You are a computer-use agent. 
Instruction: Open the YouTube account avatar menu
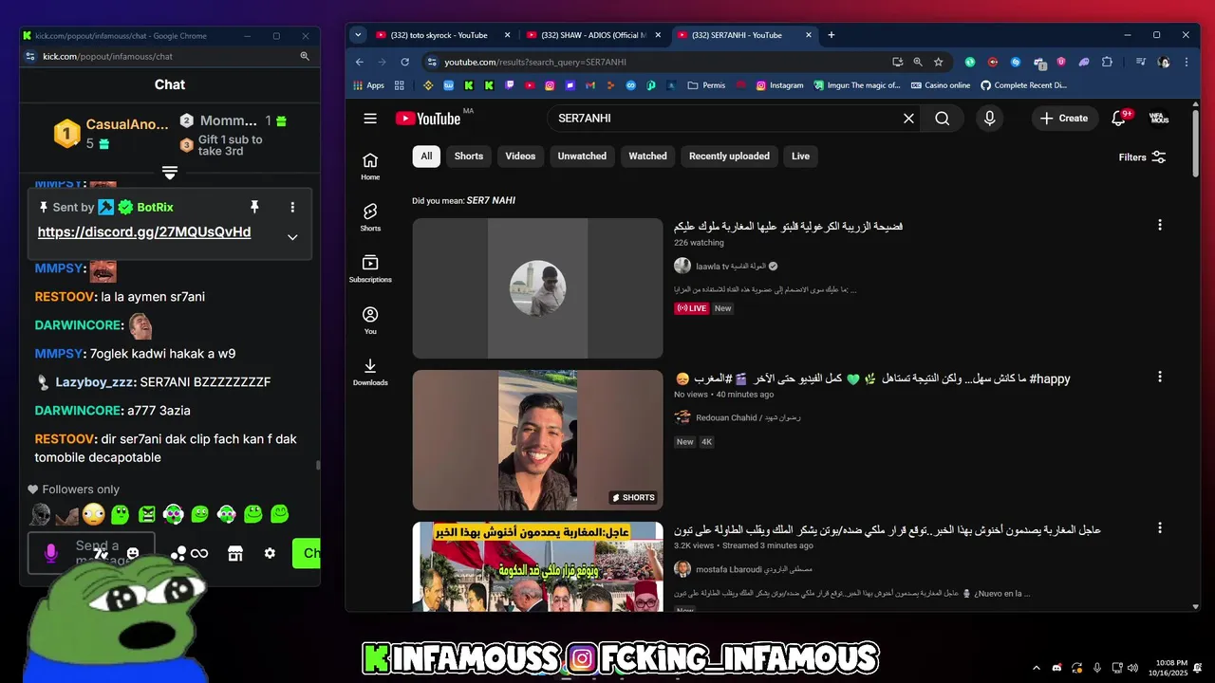(x=1158, y=119)
